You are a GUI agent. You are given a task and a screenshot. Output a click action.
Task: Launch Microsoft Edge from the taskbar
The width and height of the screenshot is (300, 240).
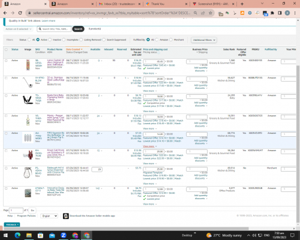(x=17, y=235)
